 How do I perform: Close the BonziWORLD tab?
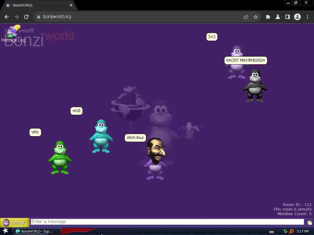point(71,5)
